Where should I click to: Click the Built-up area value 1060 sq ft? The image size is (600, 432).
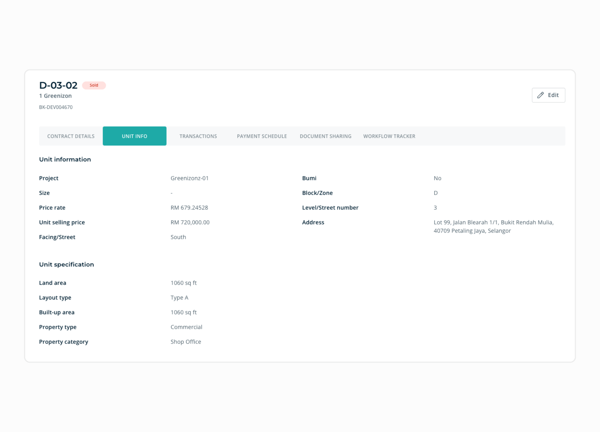click(184, 312)
